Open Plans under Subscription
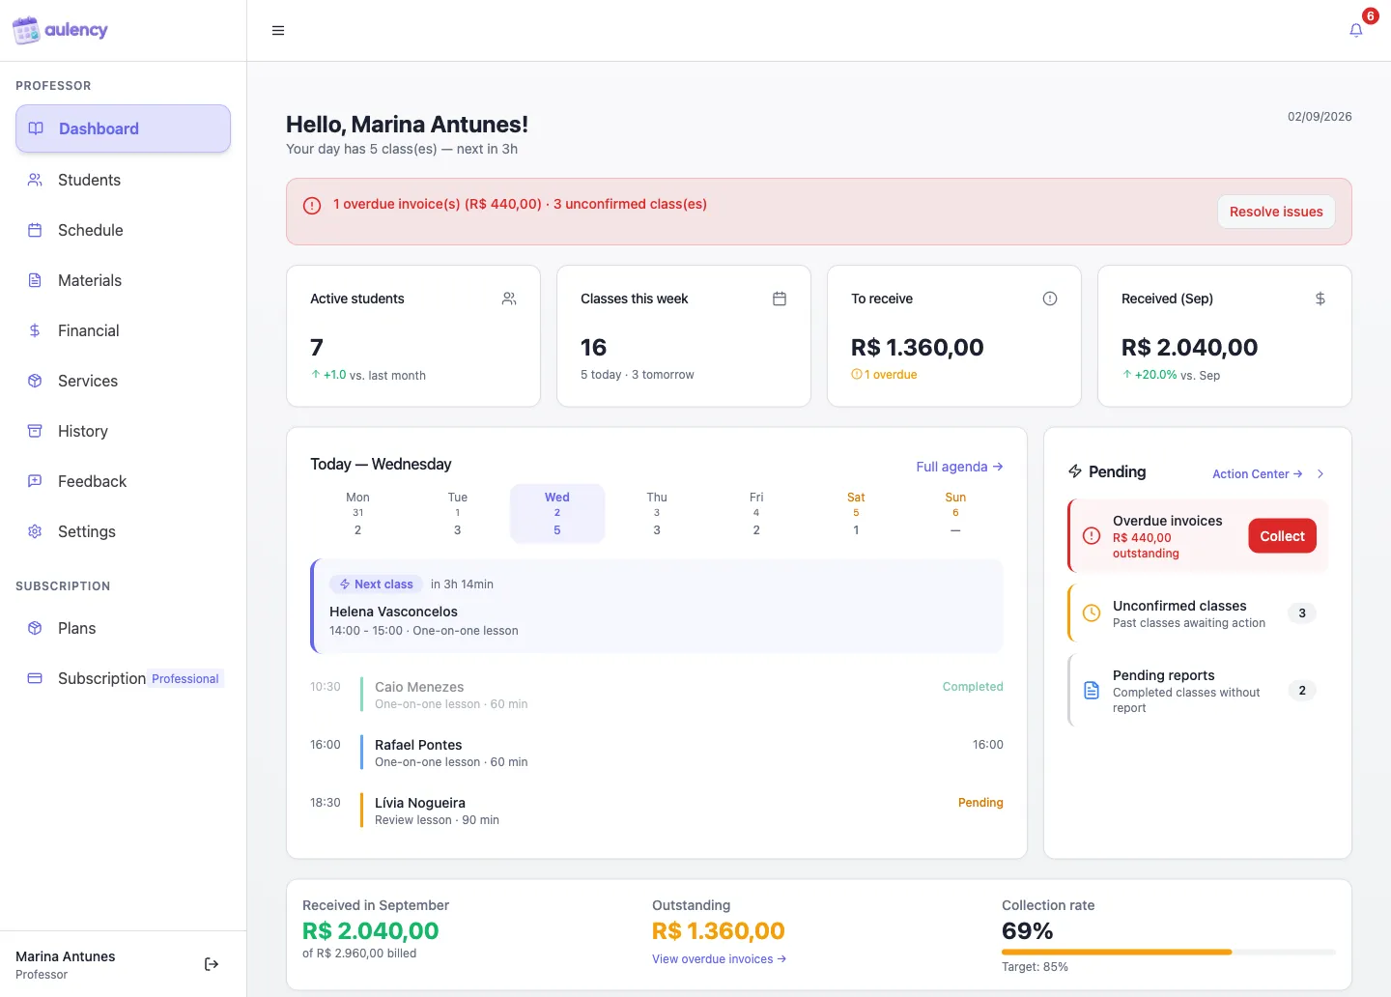 123,628
